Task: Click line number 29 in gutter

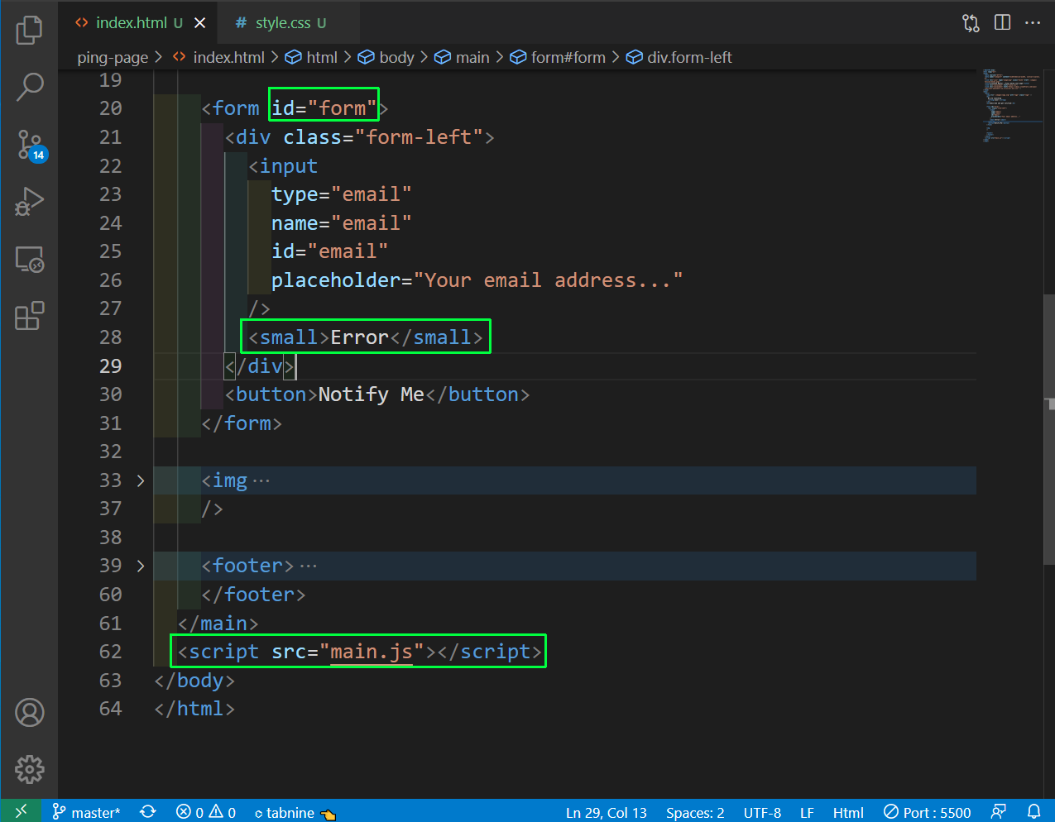Action: 111,366
